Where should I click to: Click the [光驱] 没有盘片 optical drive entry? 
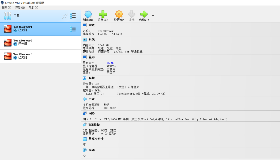128,87
